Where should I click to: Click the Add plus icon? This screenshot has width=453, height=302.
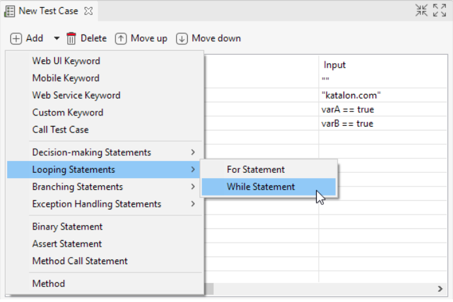16,38
